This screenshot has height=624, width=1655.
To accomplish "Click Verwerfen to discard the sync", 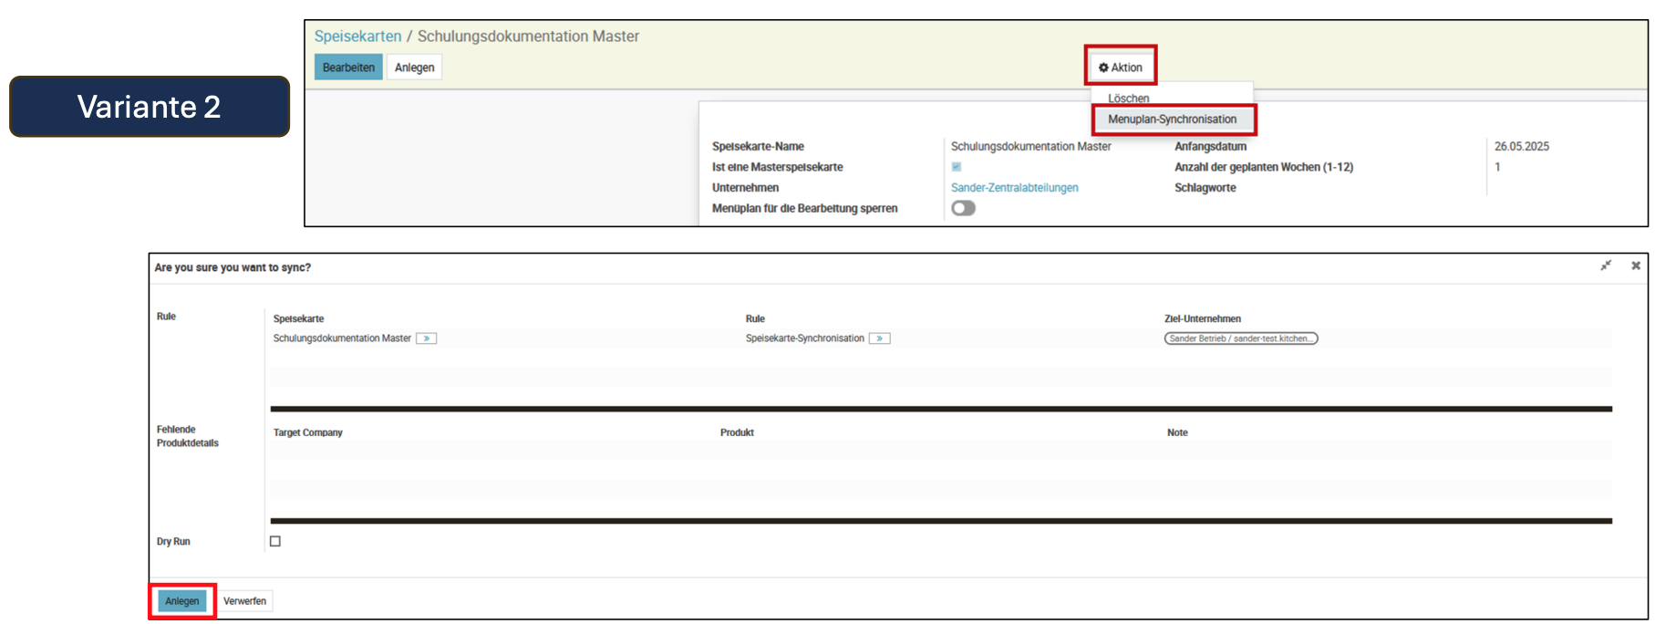I will [x=244, y=601].
